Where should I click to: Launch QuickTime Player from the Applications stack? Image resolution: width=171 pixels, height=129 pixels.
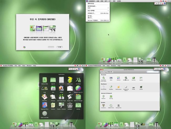tap(61, 97)
